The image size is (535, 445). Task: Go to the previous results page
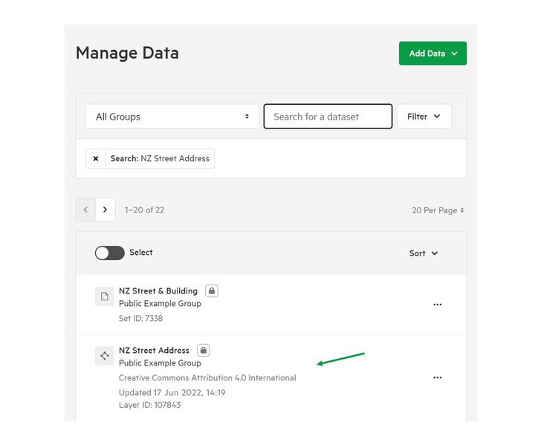click(x=85, y=209)
